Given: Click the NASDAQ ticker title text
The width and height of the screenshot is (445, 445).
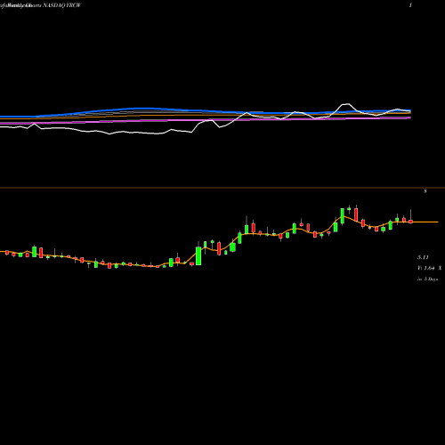Looking at the screenshot, I should click(61, 5).
